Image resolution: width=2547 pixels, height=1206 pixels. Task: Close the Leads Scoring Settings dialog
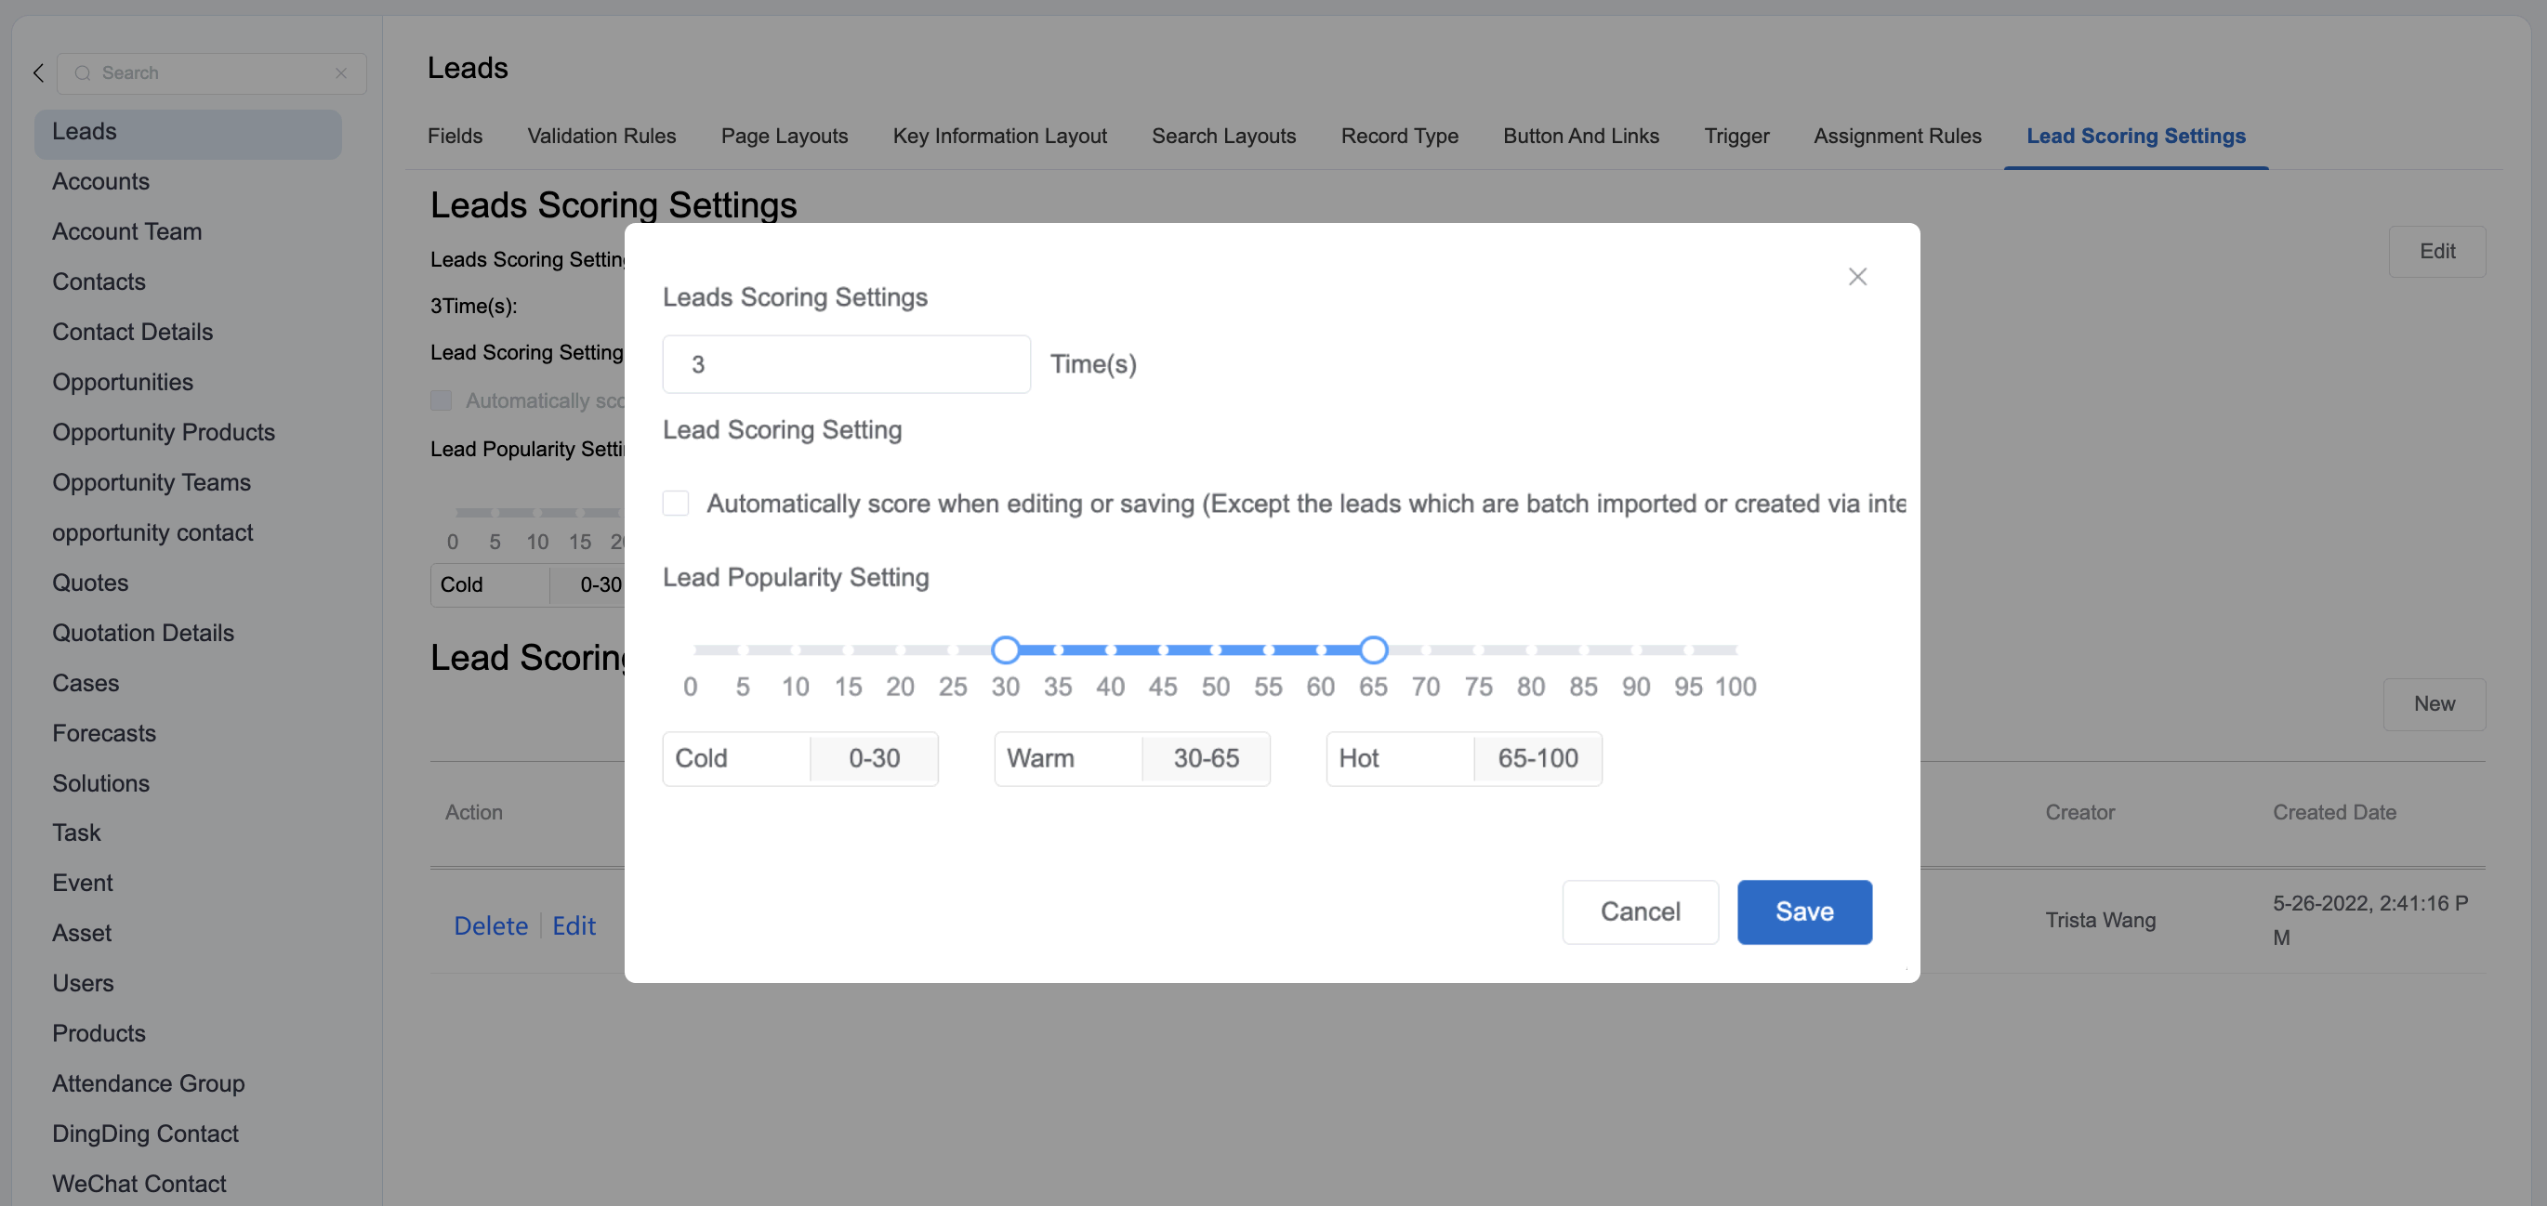[1857, 277]
